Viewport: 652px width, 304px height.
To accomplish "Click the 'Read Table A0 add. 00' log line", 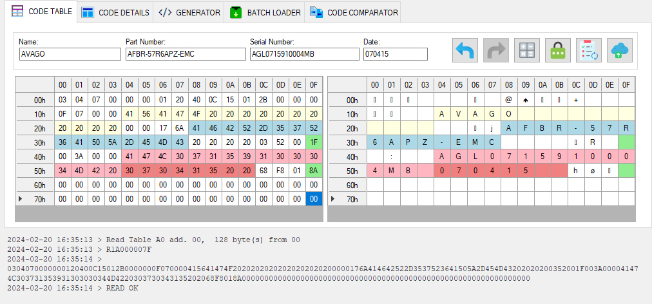I will pos(153,240).
